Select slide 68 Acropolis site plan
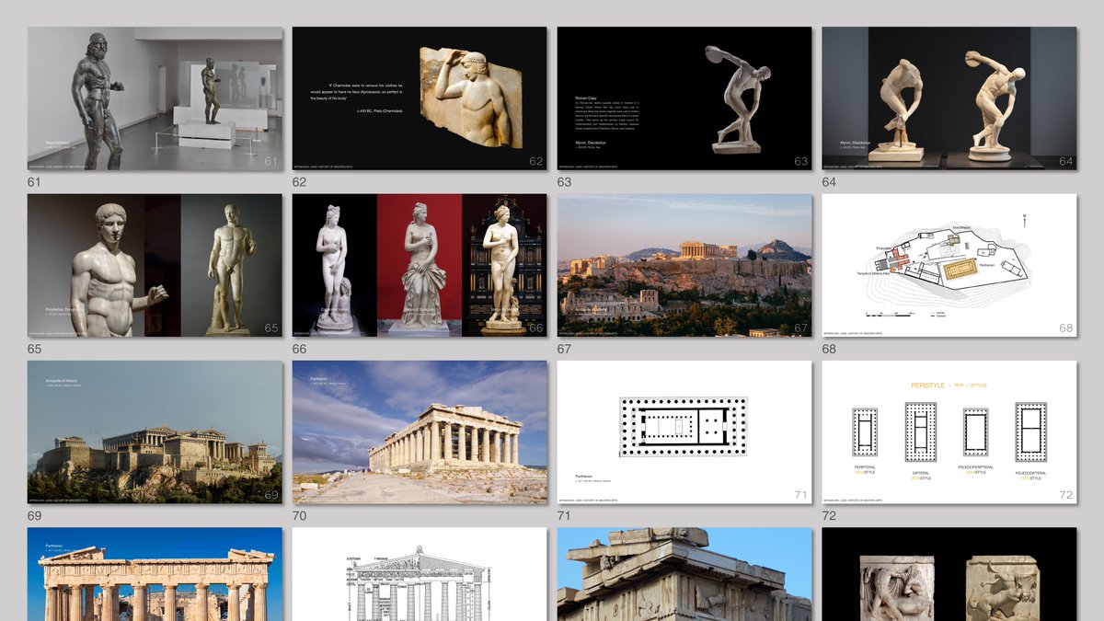This screenshot has width=1104, height=621. click(949, 265)
